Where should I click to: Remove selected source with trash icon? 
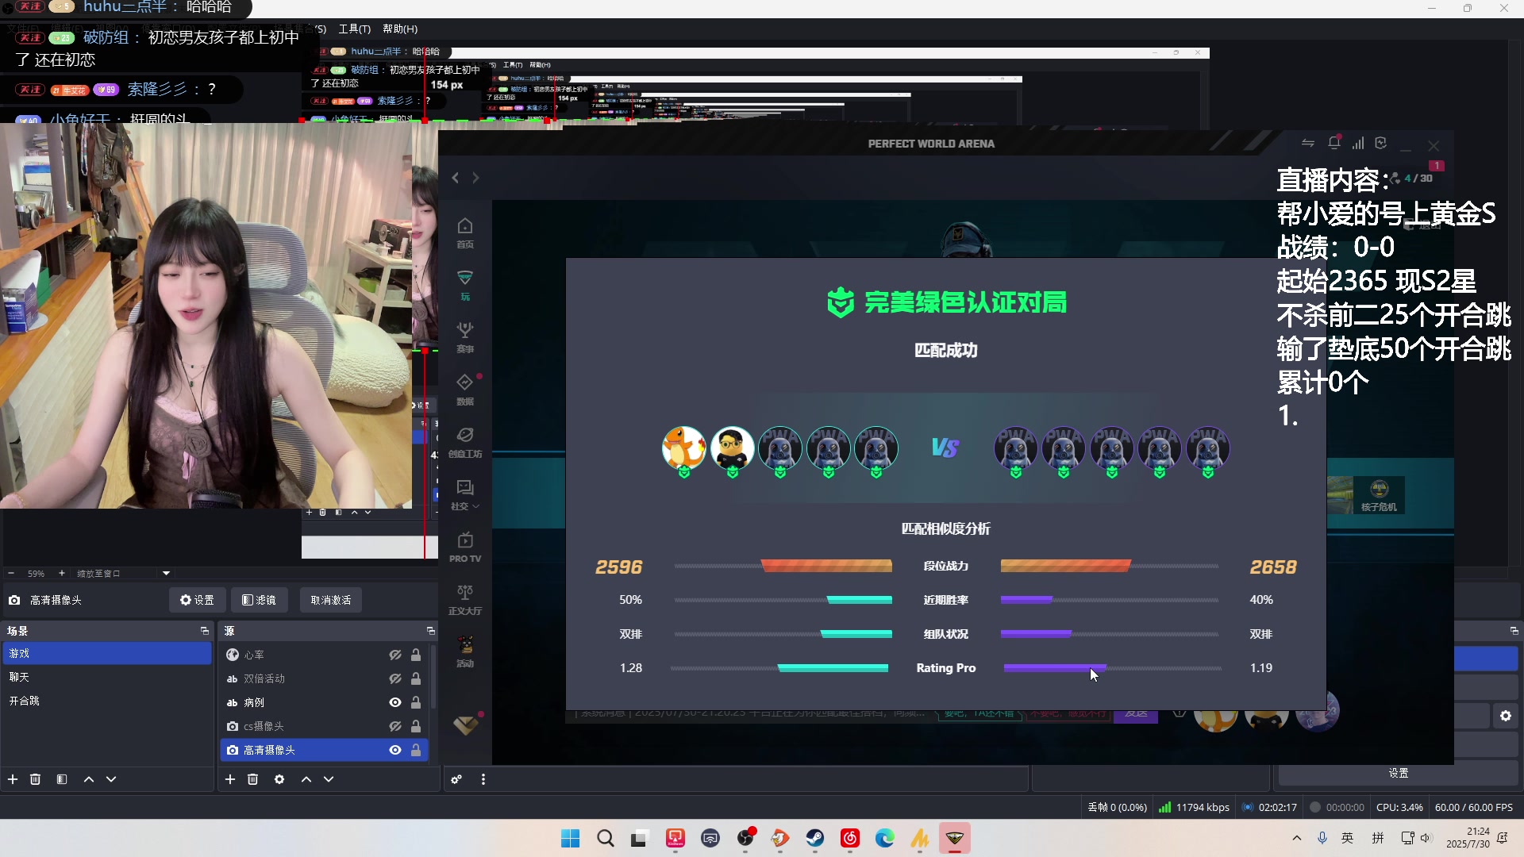[252, 779]
